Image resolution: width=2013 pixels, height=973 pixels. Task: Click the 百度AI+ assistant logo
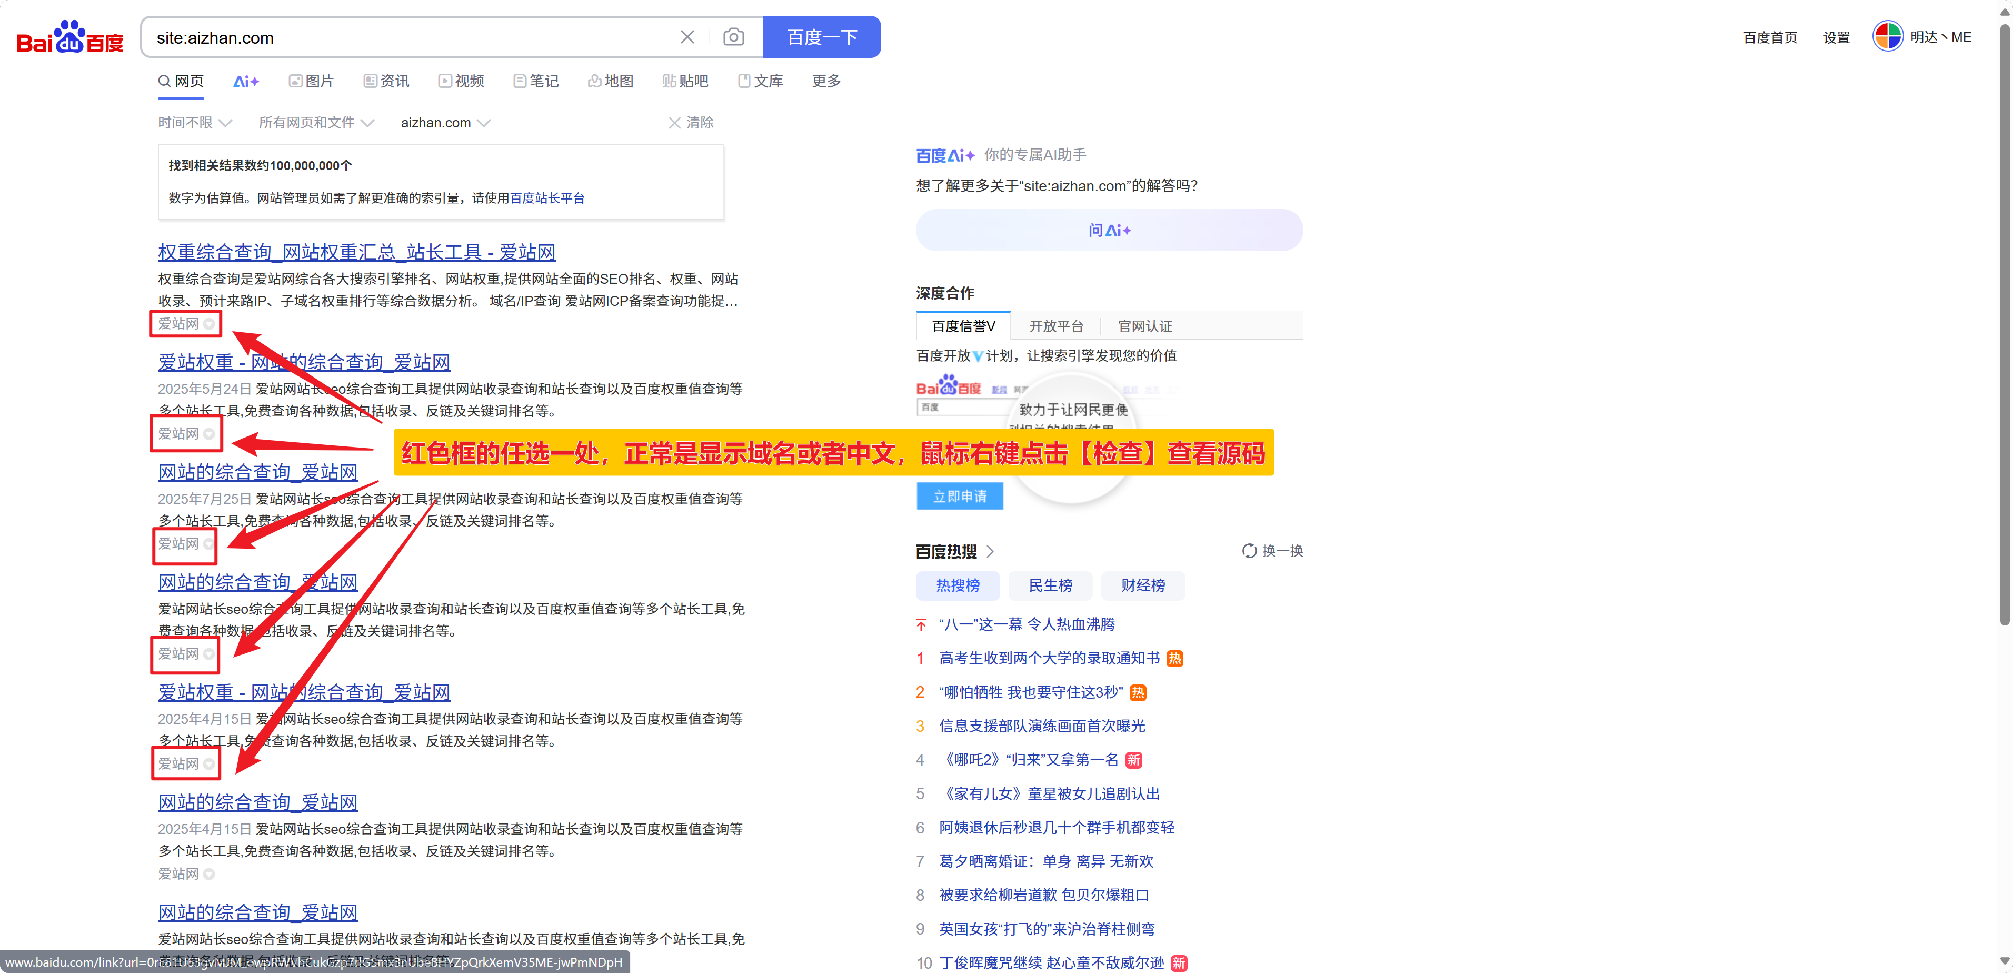coord(945,155)
